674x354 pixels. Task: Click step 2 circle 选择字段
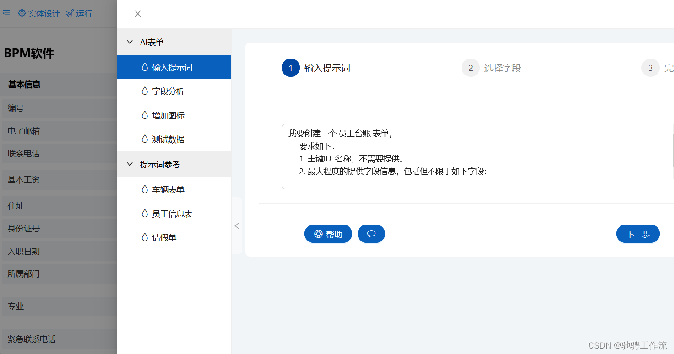click(470, 68)
